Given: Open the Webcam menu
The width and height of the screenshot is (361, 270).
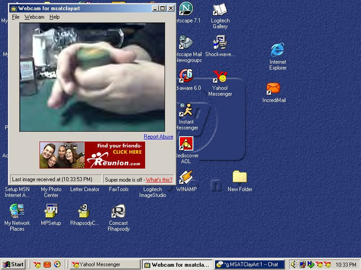Looking at the screenshot, I should click(x=34, y=17).
